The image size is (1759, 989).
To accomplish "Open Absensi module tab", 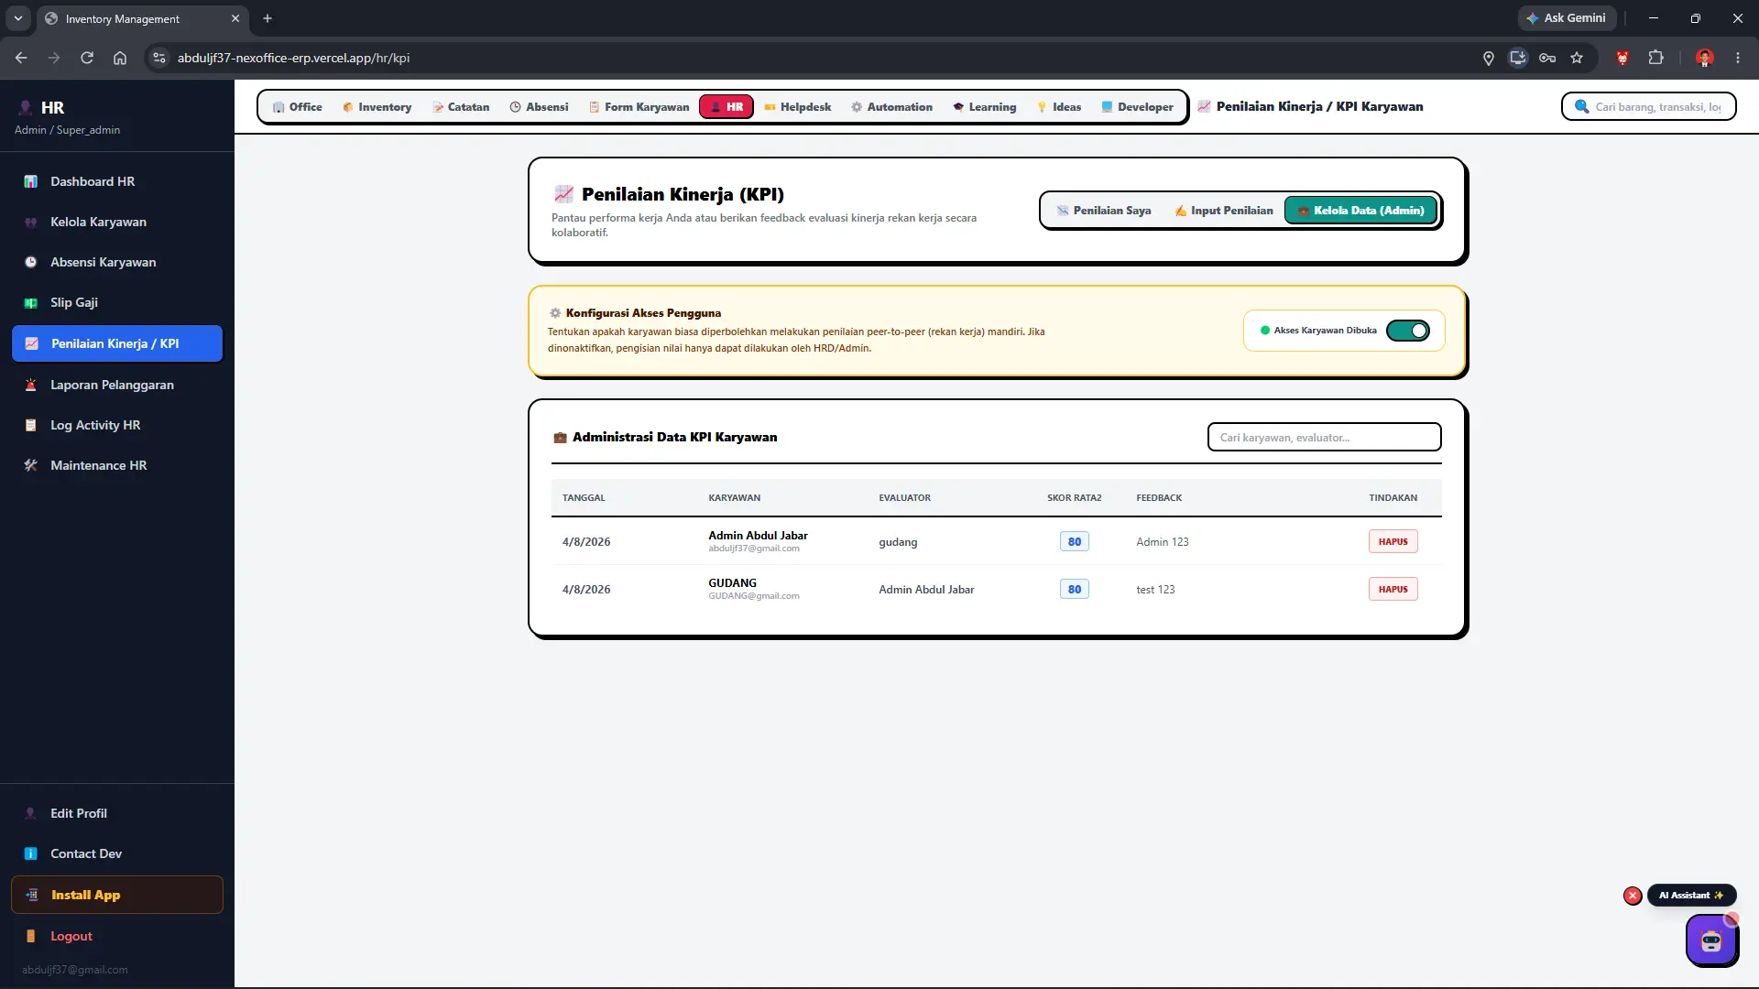I will (x=539, y=107).
